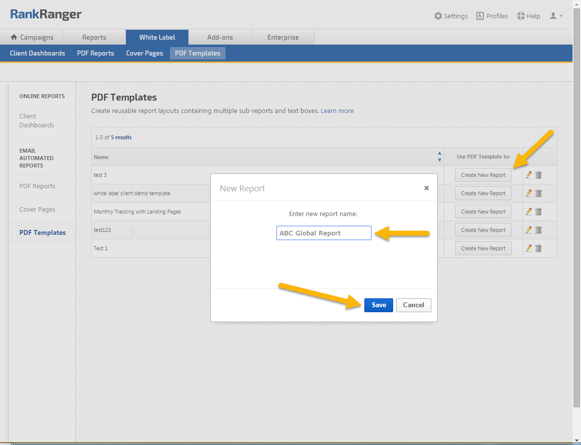
Task: Open the Help menu
Action: coord(528,16)
